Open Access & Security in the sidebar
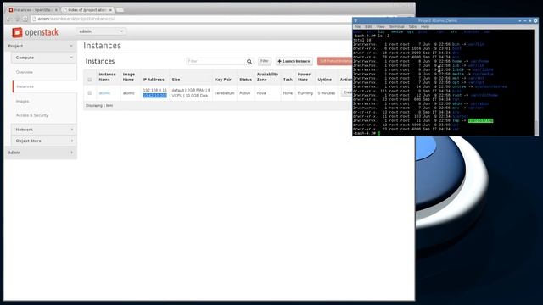 32,115
